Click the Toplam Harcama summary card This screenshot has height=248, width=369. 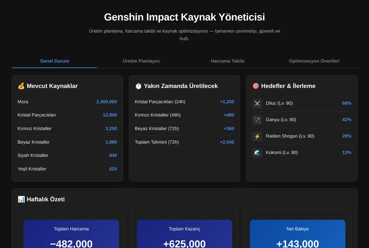71,234
